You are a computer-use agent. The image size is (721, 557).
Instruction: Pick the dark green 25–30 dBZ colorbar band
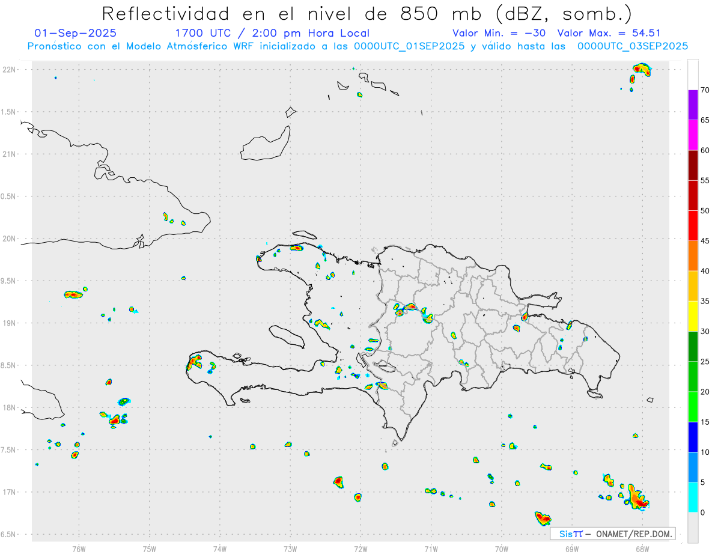click(693, 347)
